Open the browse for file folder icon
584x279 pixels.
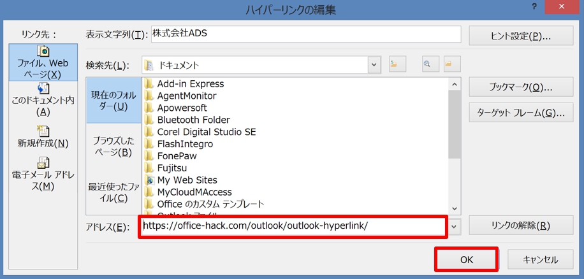click(452, 64)
